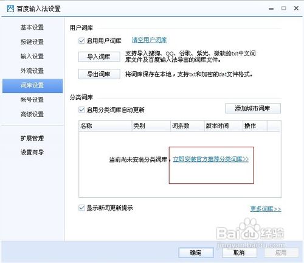The image size is (304, 263).
Task: Click the 导入词库 button
Action: click(99, 57)
